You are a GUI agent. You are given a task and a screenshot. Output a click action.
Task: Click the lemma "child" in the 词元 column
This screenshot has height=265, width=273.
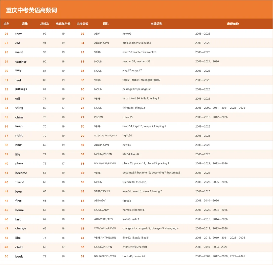point(19,247)
